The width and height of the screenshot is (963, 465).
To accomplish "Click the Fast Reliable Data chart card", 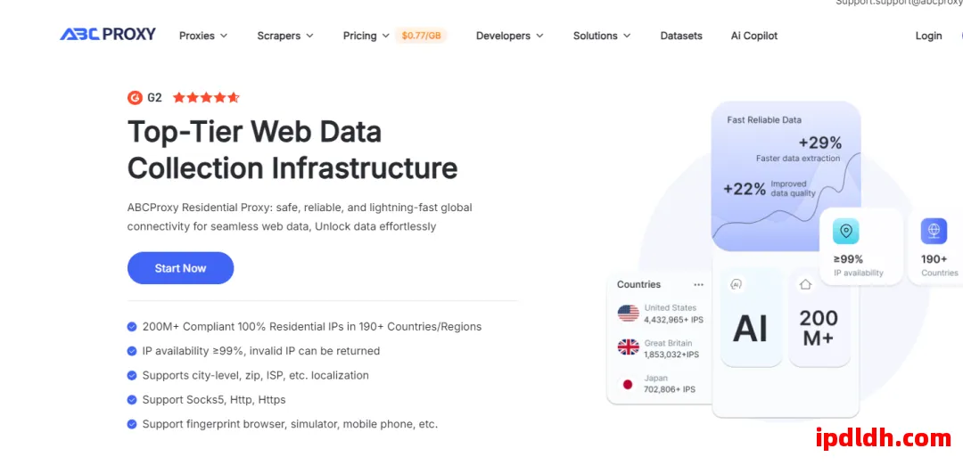I will (786, 176).
